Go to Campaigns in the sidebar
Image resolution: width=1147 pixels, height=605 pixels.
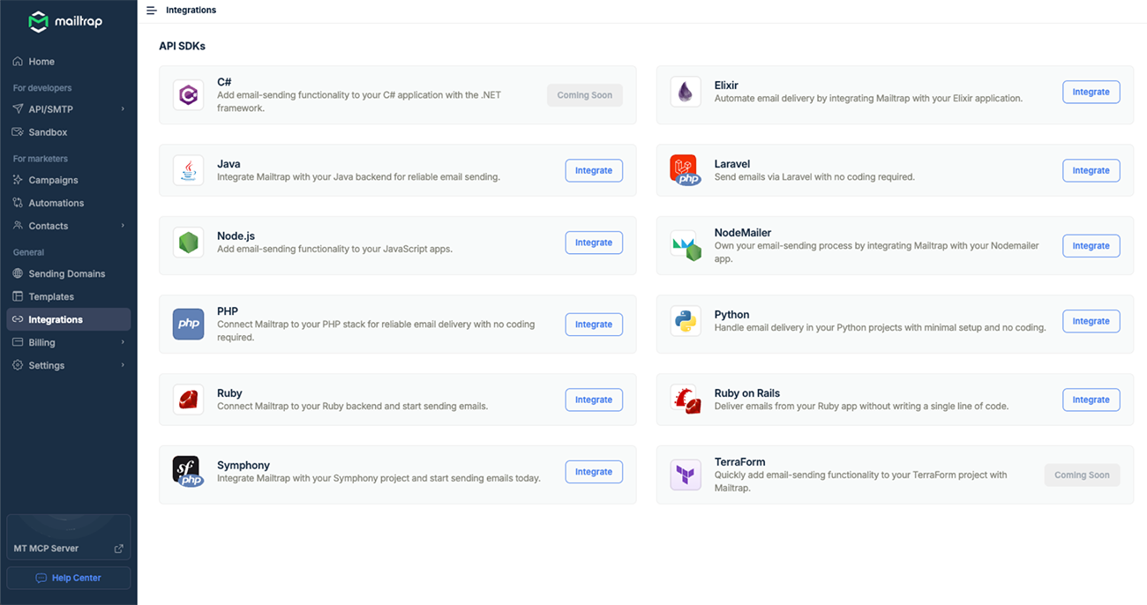coord(69,180)
